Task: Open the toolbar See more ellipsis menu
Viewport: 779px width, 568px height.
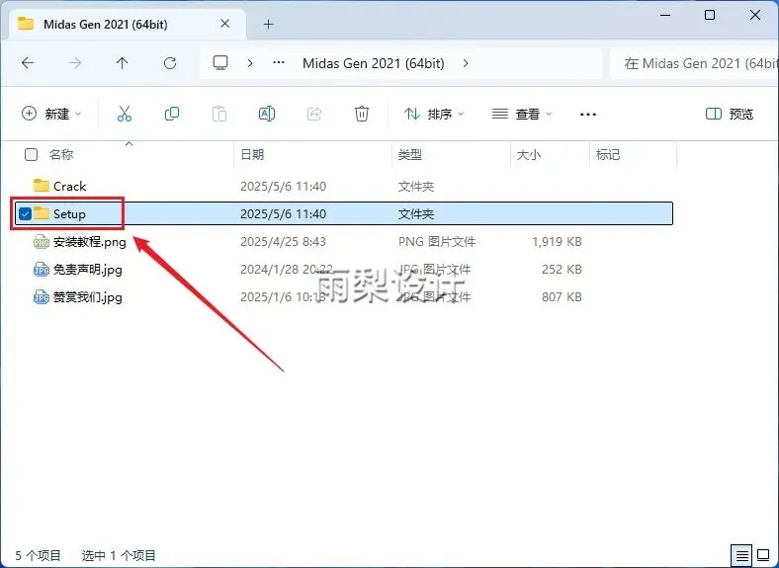Action: (x=588, y=115)
